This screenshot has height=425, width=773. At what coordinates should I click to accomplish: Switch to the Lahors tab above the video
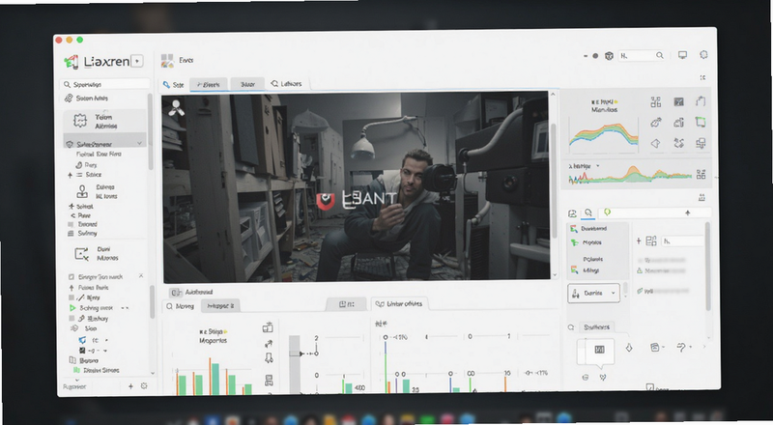pos(286,84)
